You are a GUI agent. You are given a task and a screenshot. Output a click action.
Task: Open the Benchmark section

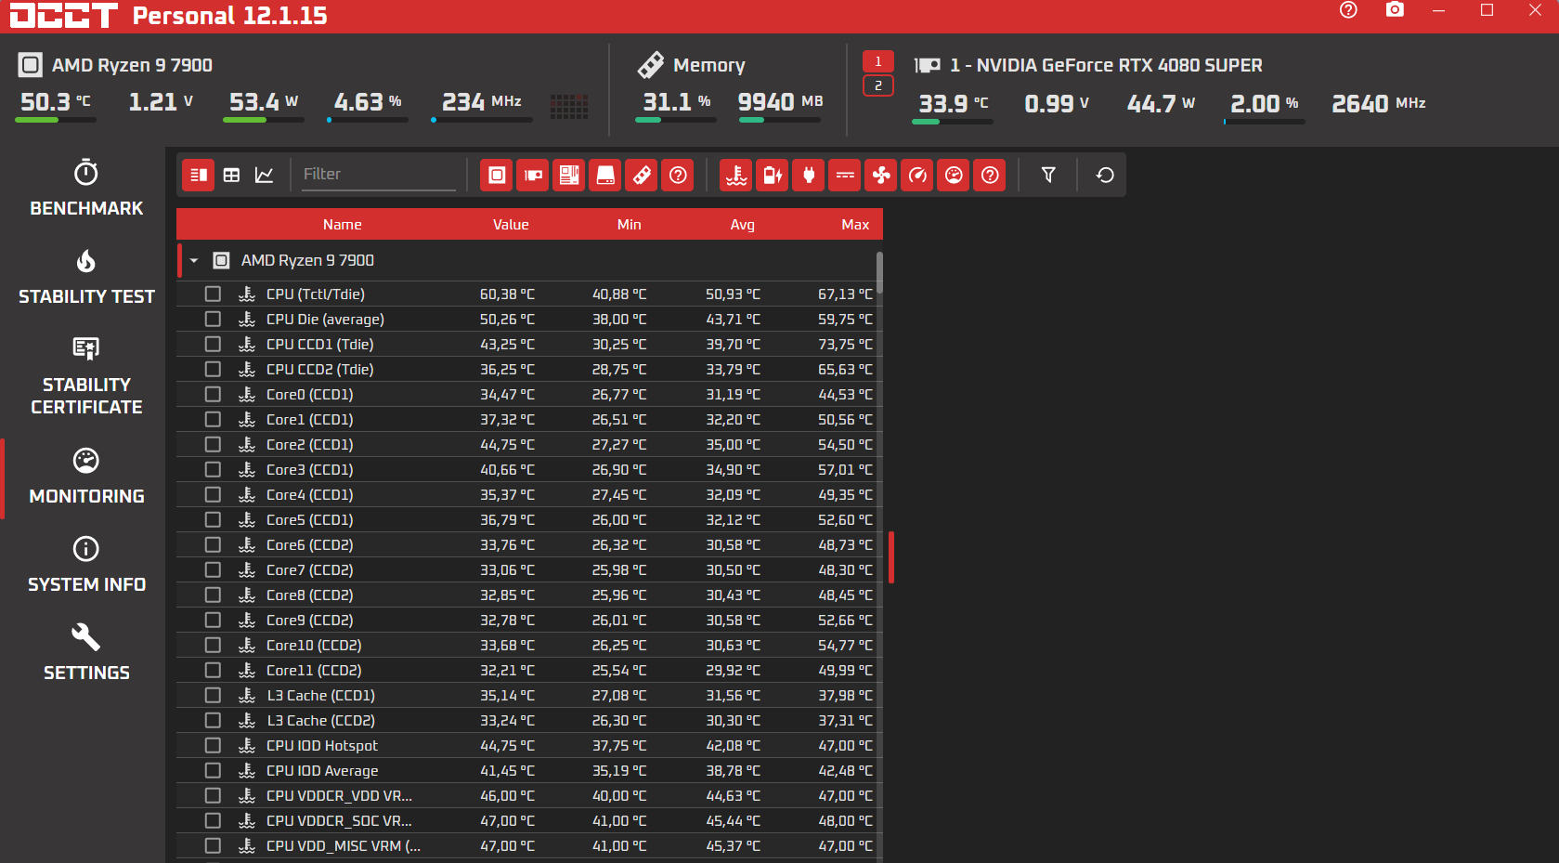86,189
